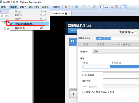
Task: Open the 虚拟机(M) menu
Action: pos(34,7)
